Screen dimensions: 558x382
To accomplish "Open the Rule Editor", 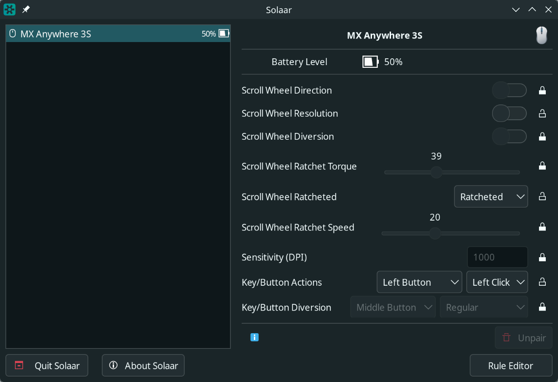I will tap(511, 366).
